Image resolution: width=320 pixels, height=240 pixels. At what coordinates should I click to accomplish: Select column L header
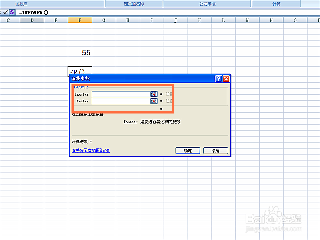coord(223,20)
